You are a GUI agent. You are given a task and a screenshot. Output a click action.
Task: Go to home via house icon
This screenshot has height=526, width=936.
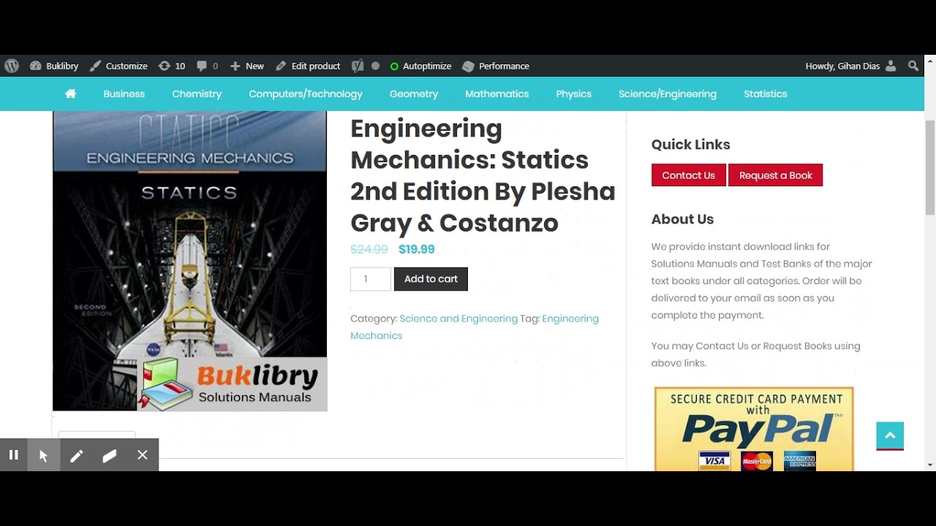coord(70,94)
